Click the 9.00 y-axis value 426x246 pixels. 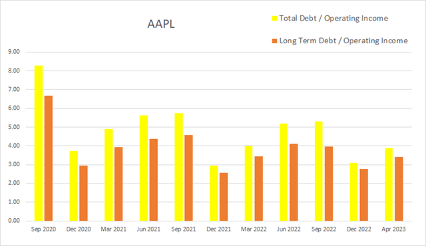click(14, 52)
